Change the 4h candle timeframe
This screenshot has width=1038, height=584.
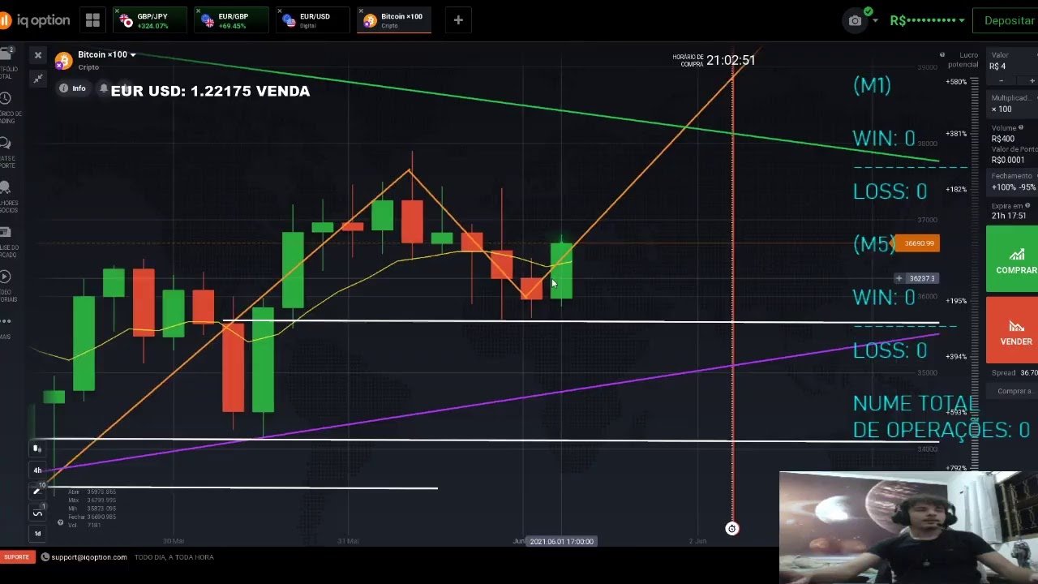[37, 470]
